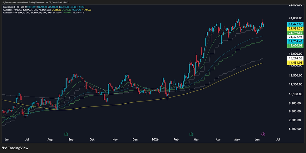Click the Sasol Limited · 1D · JSE title

13,7
